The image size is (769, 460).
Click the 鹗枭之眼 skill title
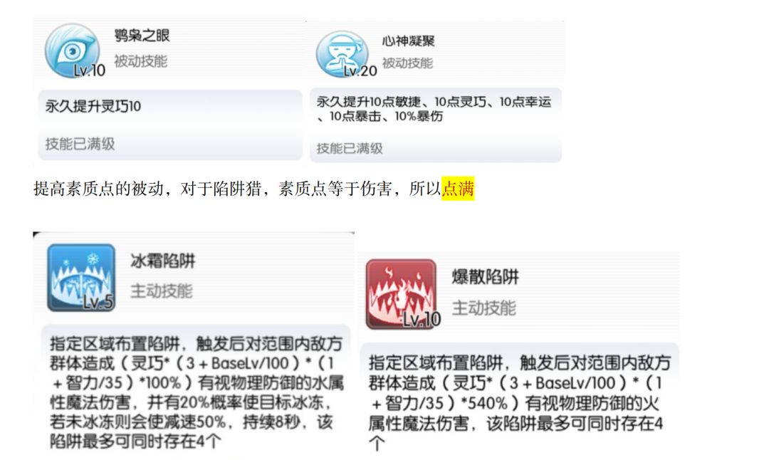(x=142, y=36)
